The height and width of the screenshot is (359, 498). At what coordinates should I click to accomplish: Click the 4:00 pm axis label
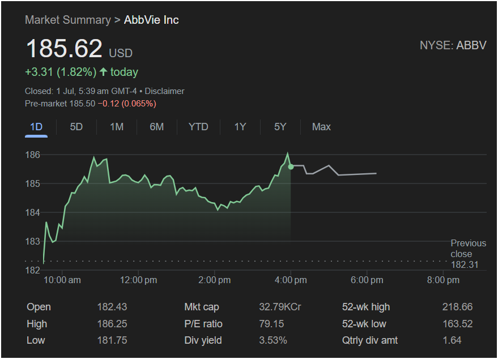pyautogui.click(x=291, y=280)
